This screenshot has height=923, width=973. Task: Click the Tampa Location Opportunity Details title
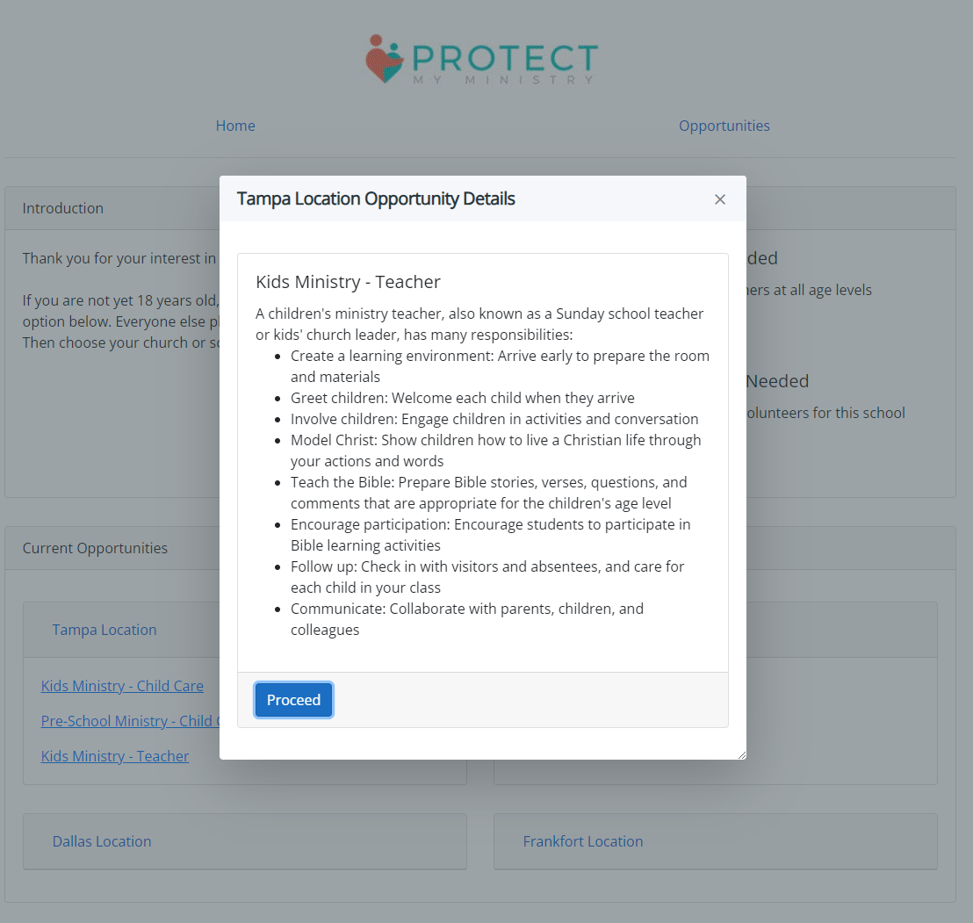[376, 198]
